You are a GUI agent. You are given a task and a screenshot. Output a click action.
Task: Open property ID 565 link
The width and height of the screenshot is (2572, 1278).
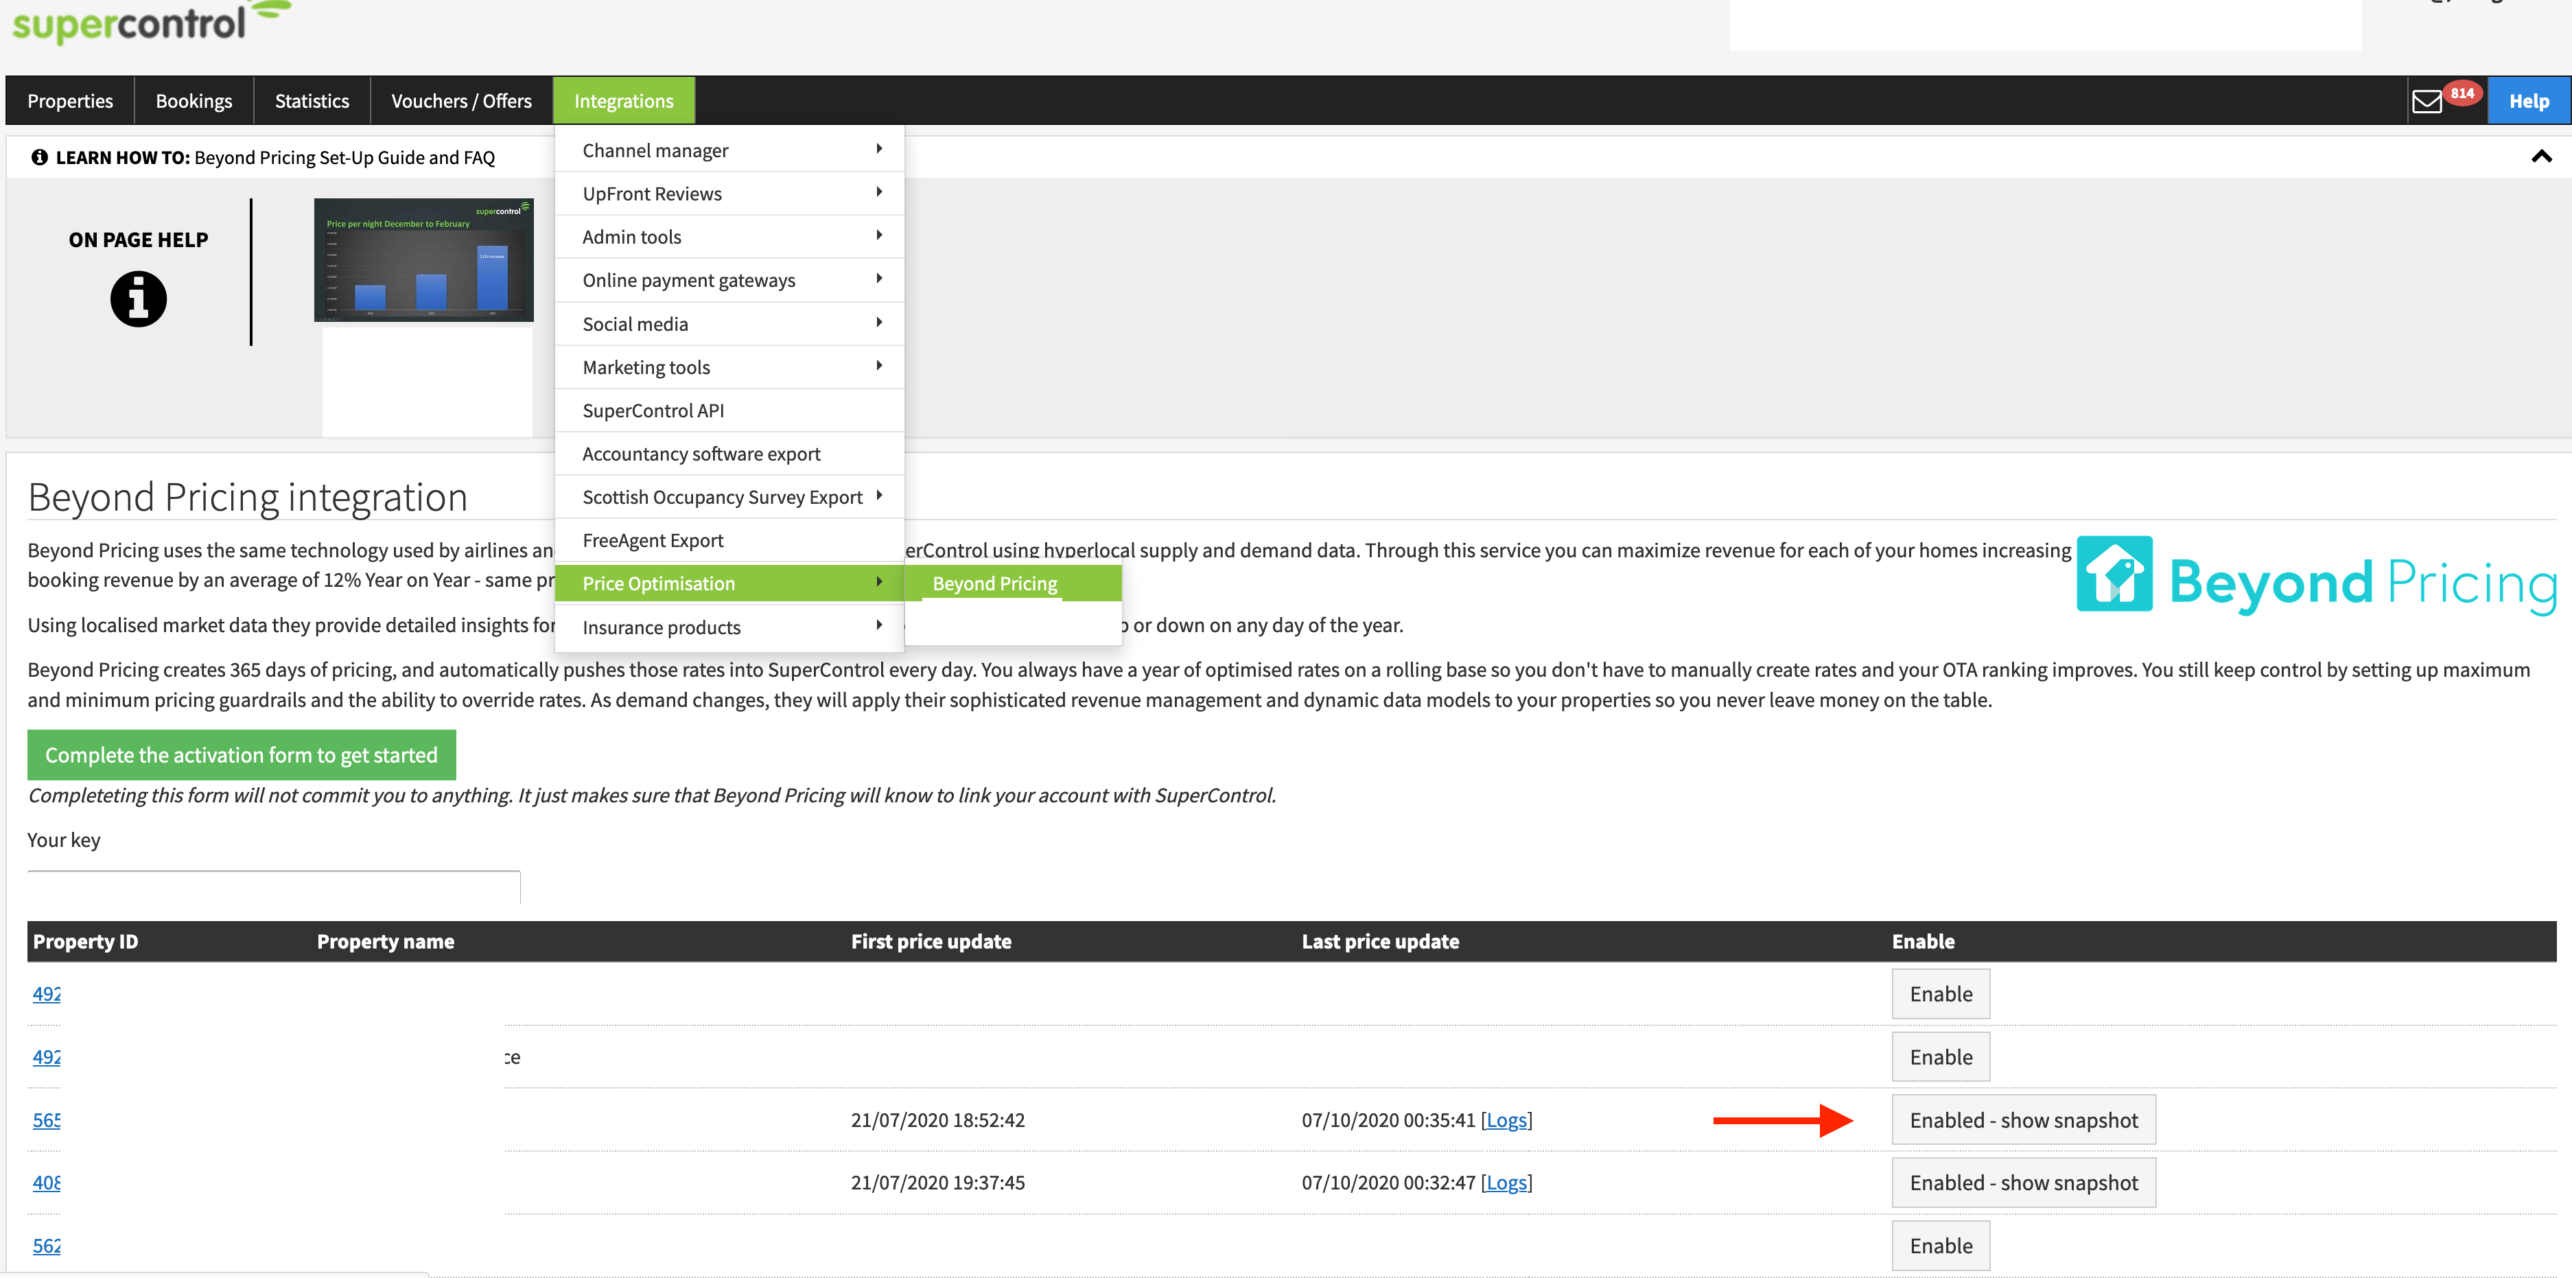coord(46,1119)
